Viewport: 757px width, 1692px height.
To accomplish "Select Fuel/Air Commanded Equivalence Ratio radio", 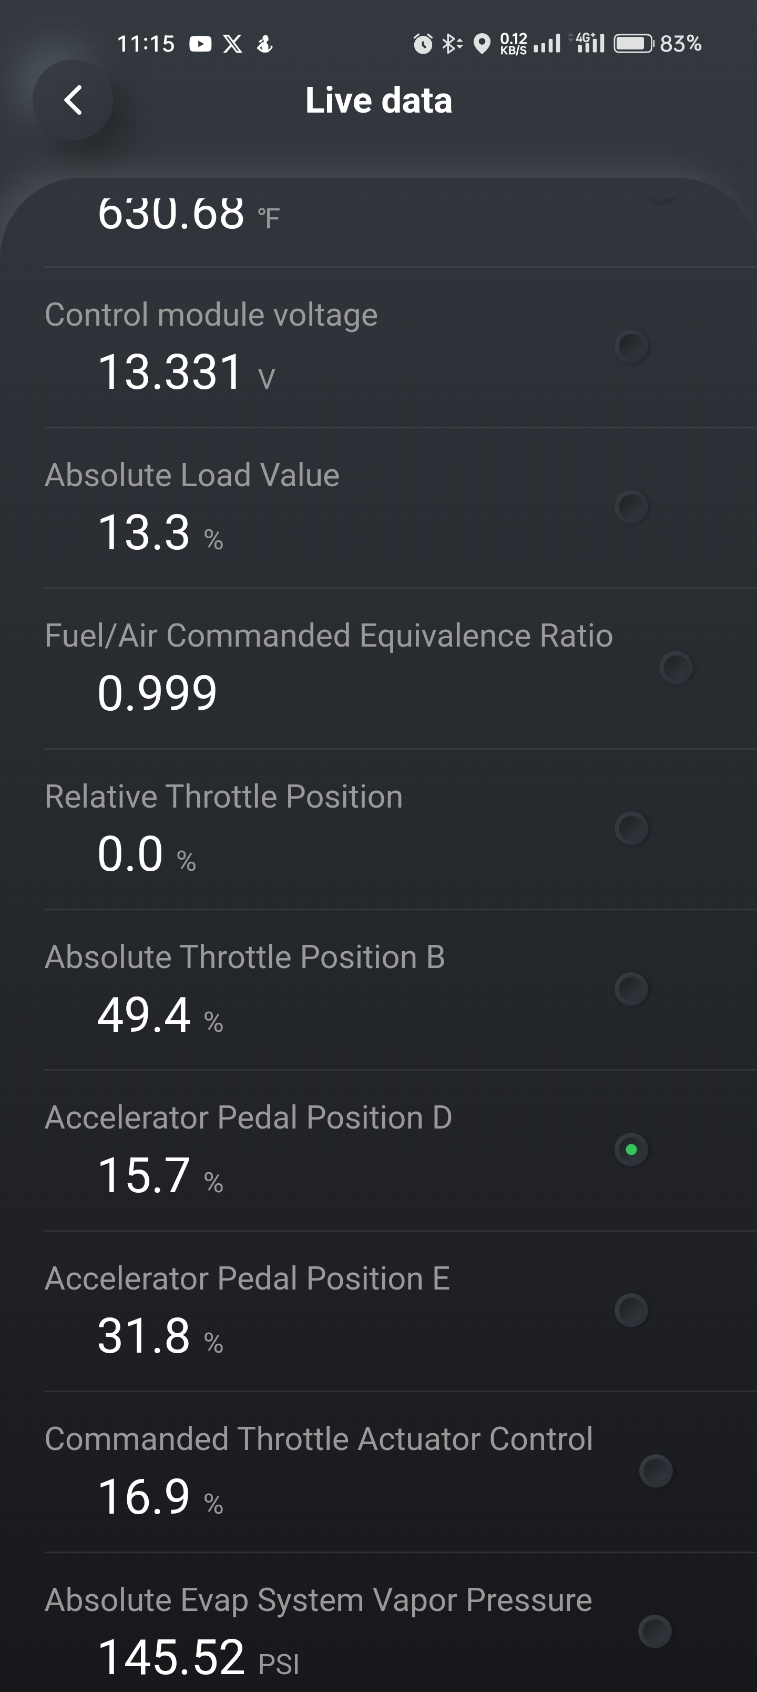I will click(676, 668).
